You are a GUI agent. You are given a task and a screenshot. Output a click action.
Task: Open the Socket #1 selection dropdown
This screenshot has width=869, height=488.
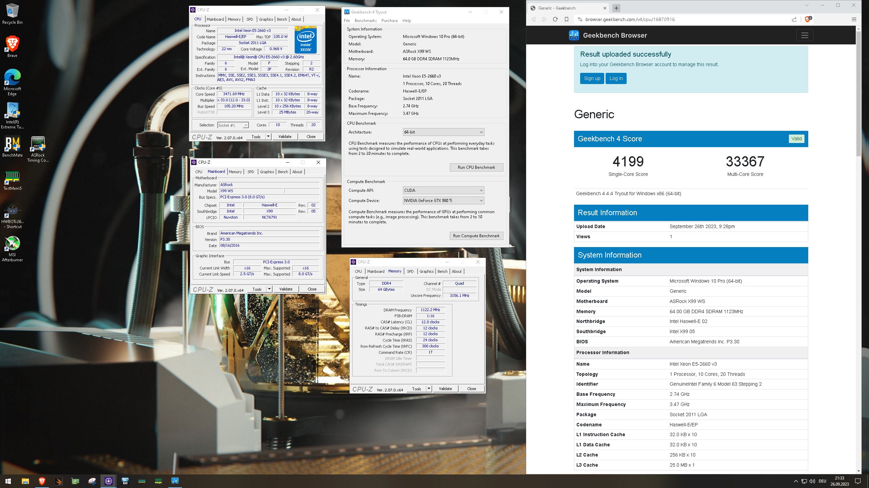coord(233,125)
